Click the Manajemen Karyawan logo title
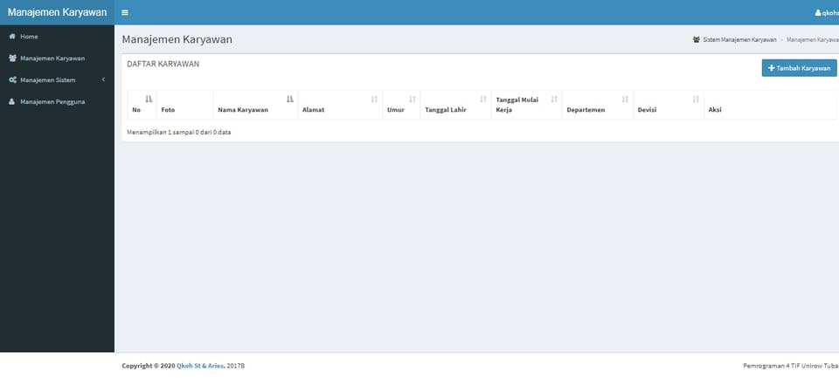Image resolution: width=839 pixels, height=378 pixels. coord(58,12)
